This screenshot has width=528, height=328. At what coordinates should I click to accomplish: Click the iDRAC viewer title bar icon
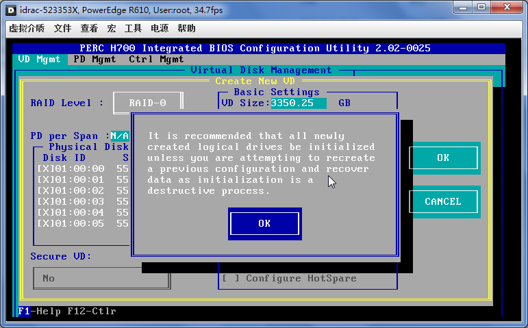[x=11, y=10]
